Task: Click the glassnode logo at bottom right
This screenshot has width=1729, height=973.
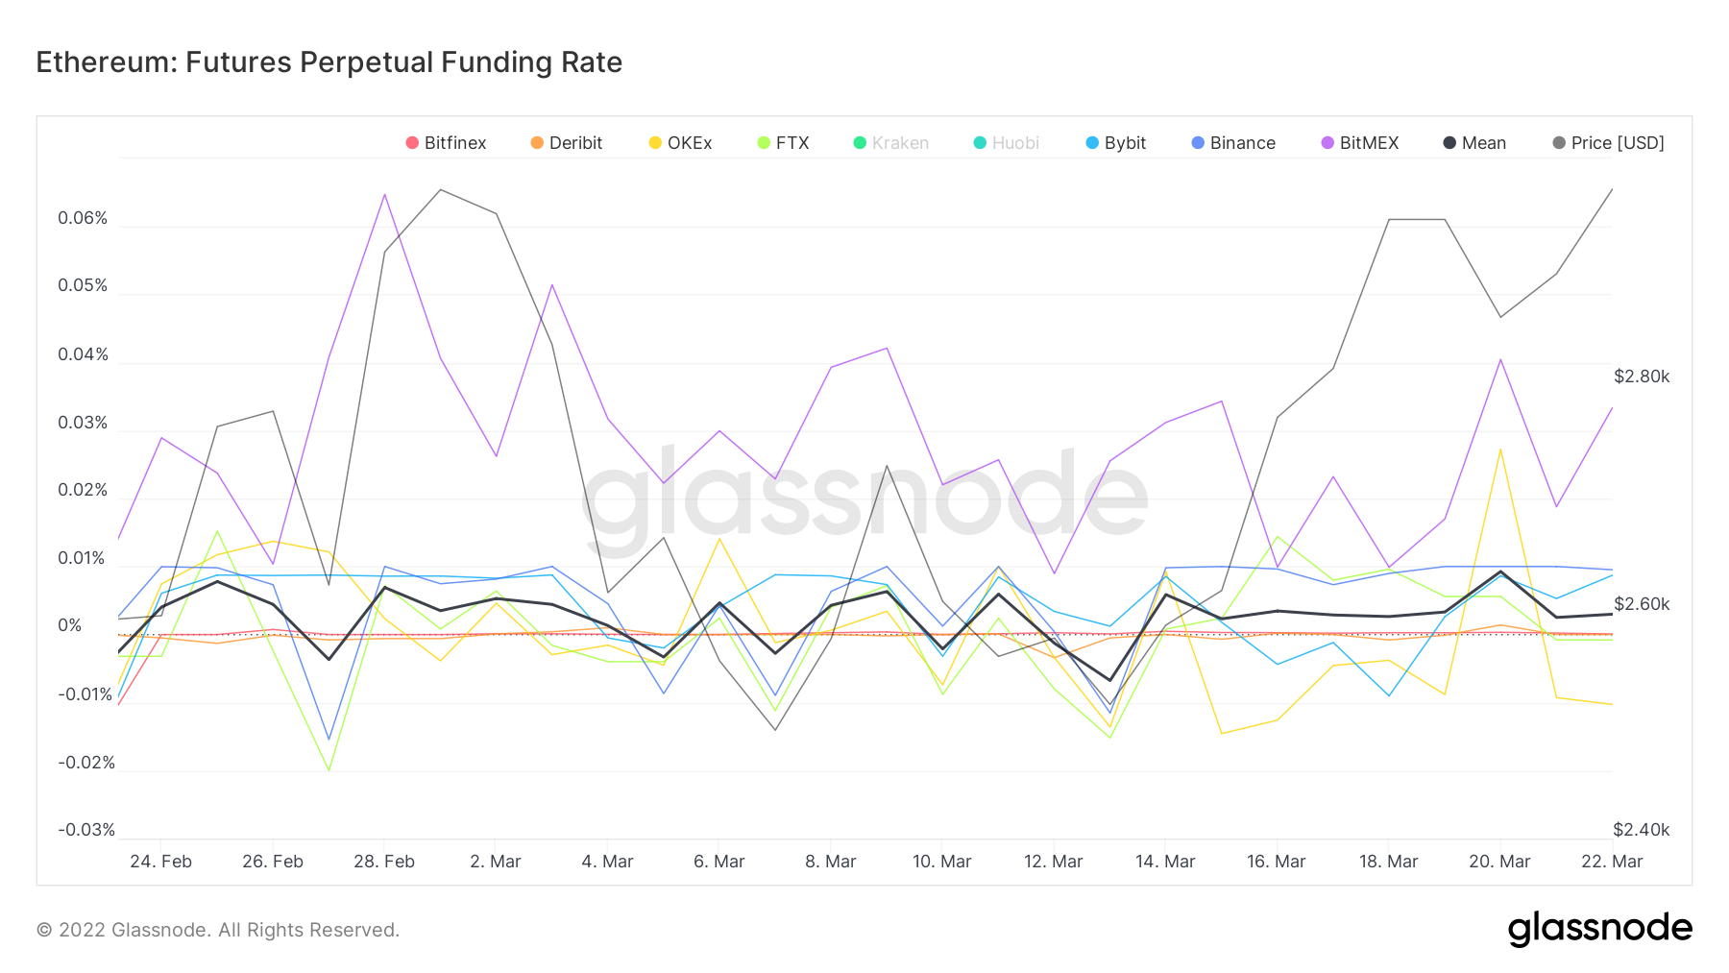Action: [x=1599, y=929]
